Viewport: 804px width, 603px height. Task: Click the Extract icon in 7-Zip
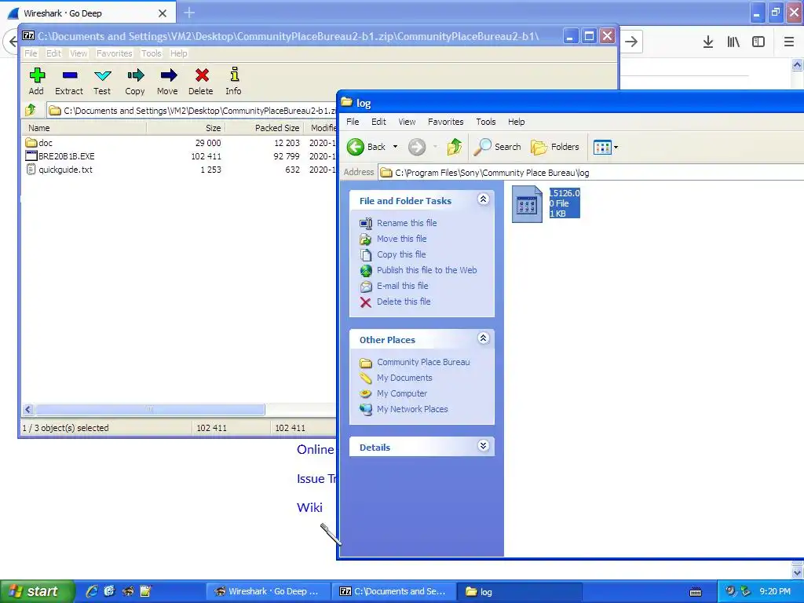coord(69,81)
